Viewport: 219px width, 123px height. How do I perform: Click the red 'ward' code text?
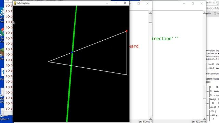pyautogui.click(x=134, y=46)
